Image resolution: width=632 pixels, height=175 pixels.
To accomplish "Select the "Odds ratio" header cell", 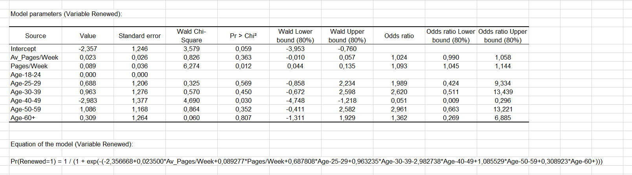I will click(x=399, y=36).
